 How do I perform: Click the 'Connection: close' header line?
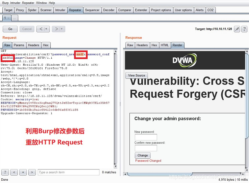(x=16, y=93)
